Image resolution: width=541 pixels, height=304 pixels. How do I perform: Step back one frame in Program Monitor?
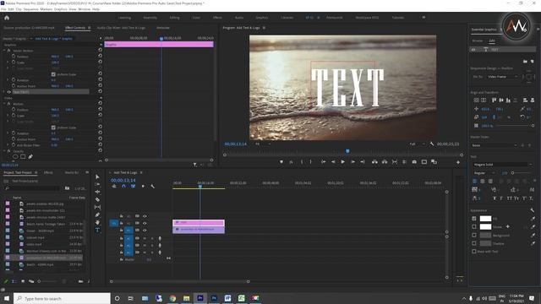point(333,162)
